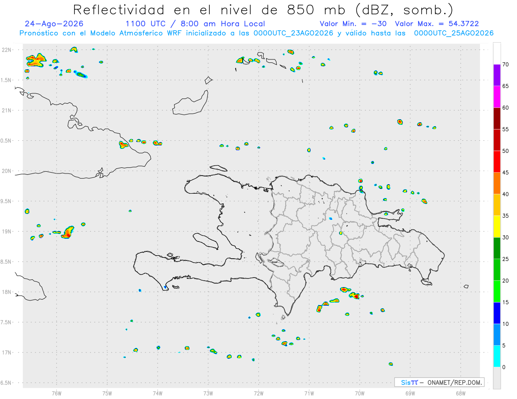The image size is (517, 399).
Task: Click the latitude axis label '20N'
Action: point(6,171)
